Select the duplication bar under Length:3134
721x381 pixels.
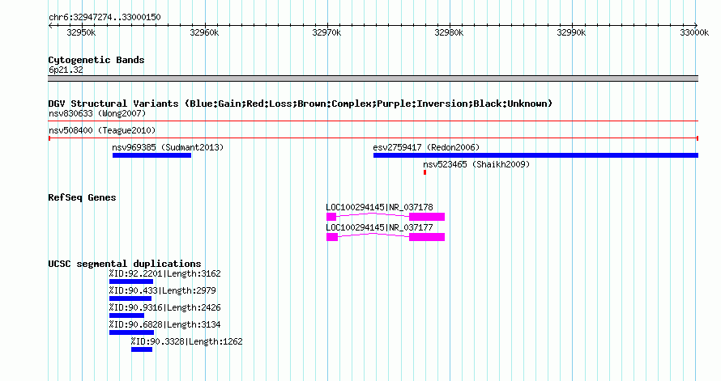tap(131, 332)
